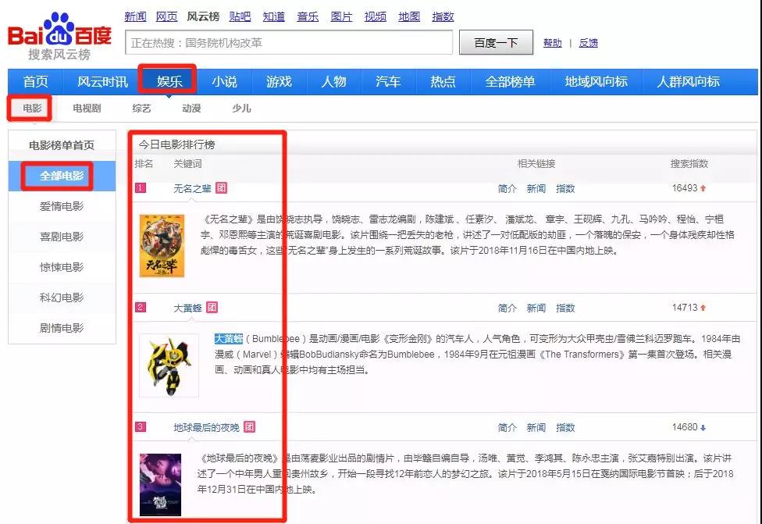Click the up arrow beside 14713
The width and height of the screenshot is (762, 524).
703,308
